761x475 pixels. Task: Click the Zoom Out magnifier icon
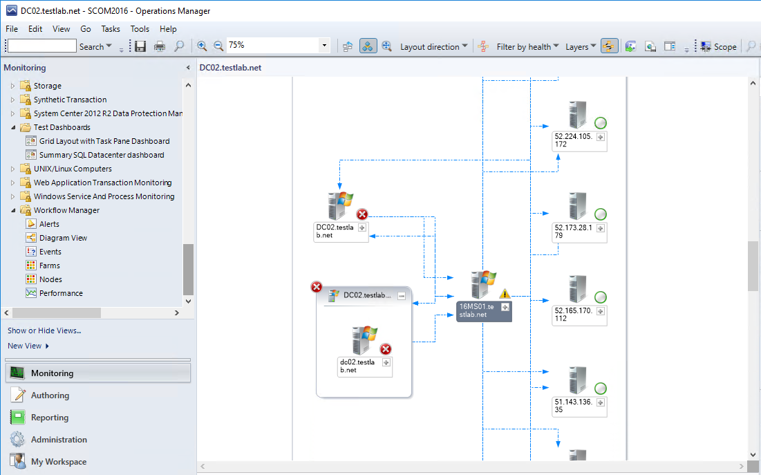click(x=218, y=46)
